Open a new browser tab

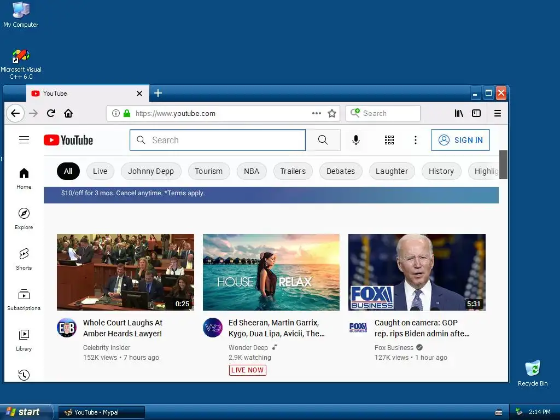click(158, 93)
